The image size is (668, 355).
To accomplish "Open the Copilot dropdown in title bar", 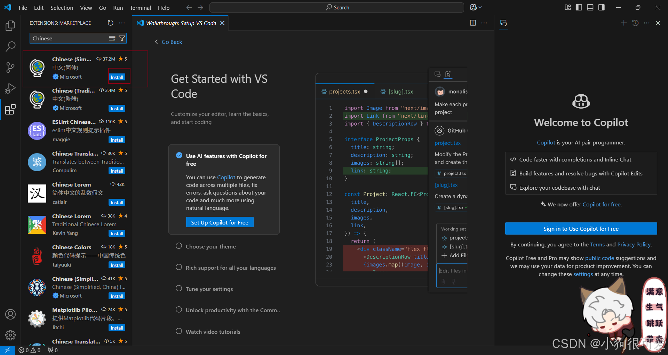I will (x=476, y=7).
